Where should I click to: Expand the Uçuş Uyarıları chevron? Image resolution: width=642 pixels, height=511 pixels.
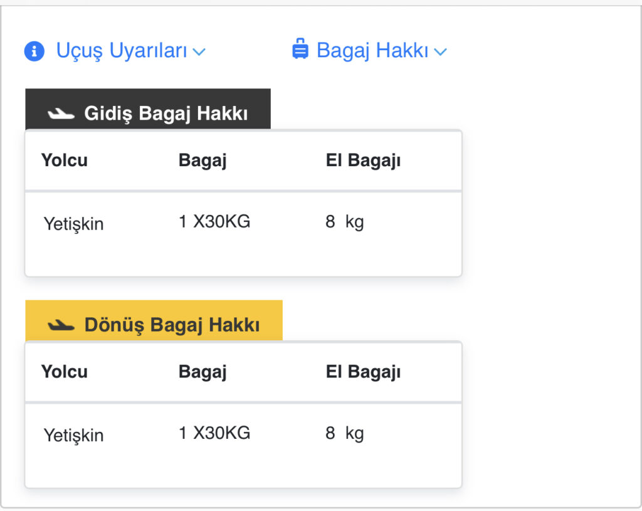pos(199,51)
